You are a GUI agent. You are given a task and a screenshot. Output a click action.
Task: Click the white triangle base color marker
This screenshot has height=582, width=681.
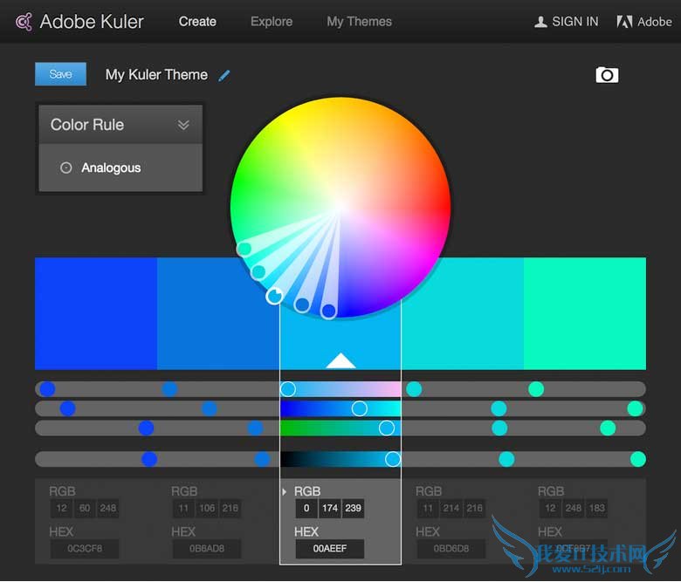pyautogui.click(x=340, y=360)
